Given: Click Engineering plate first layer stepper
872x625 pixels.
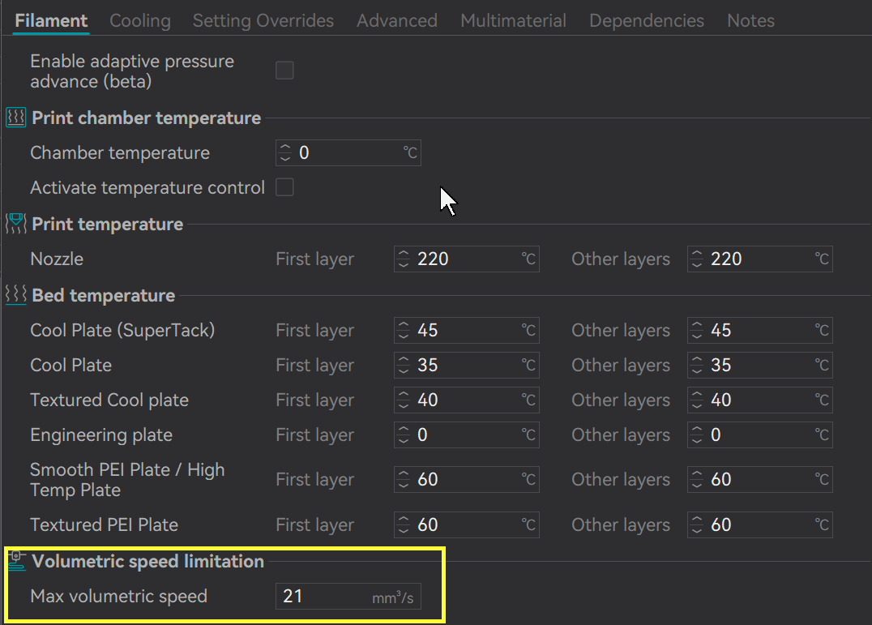Looking at the screenshot, I should coord(404,435).
